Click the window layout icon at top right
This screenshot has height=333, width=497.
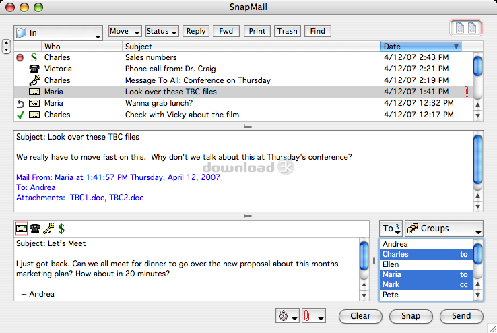tap(466, 28)
